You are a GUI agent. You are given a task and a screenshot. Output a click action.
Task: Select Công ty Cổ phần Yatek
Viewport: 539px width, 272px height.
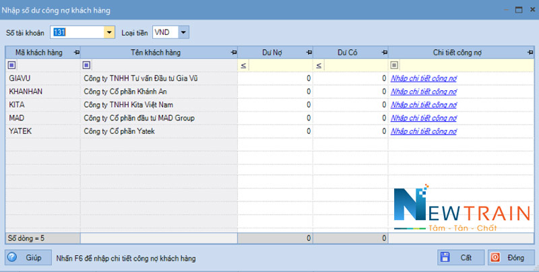click(159, 131)
